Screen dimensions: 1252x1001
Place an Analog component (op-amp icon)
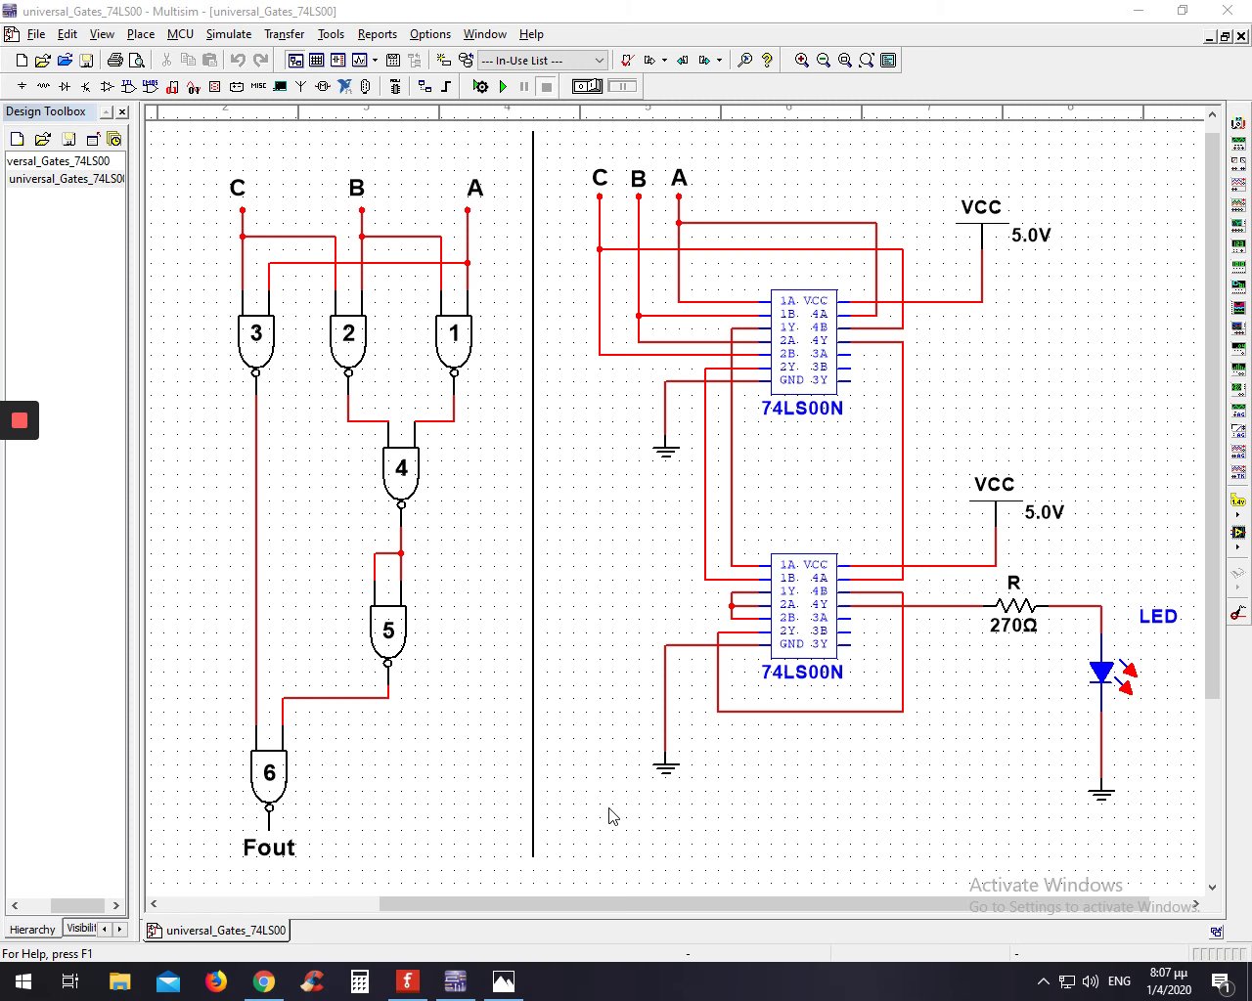107,87
